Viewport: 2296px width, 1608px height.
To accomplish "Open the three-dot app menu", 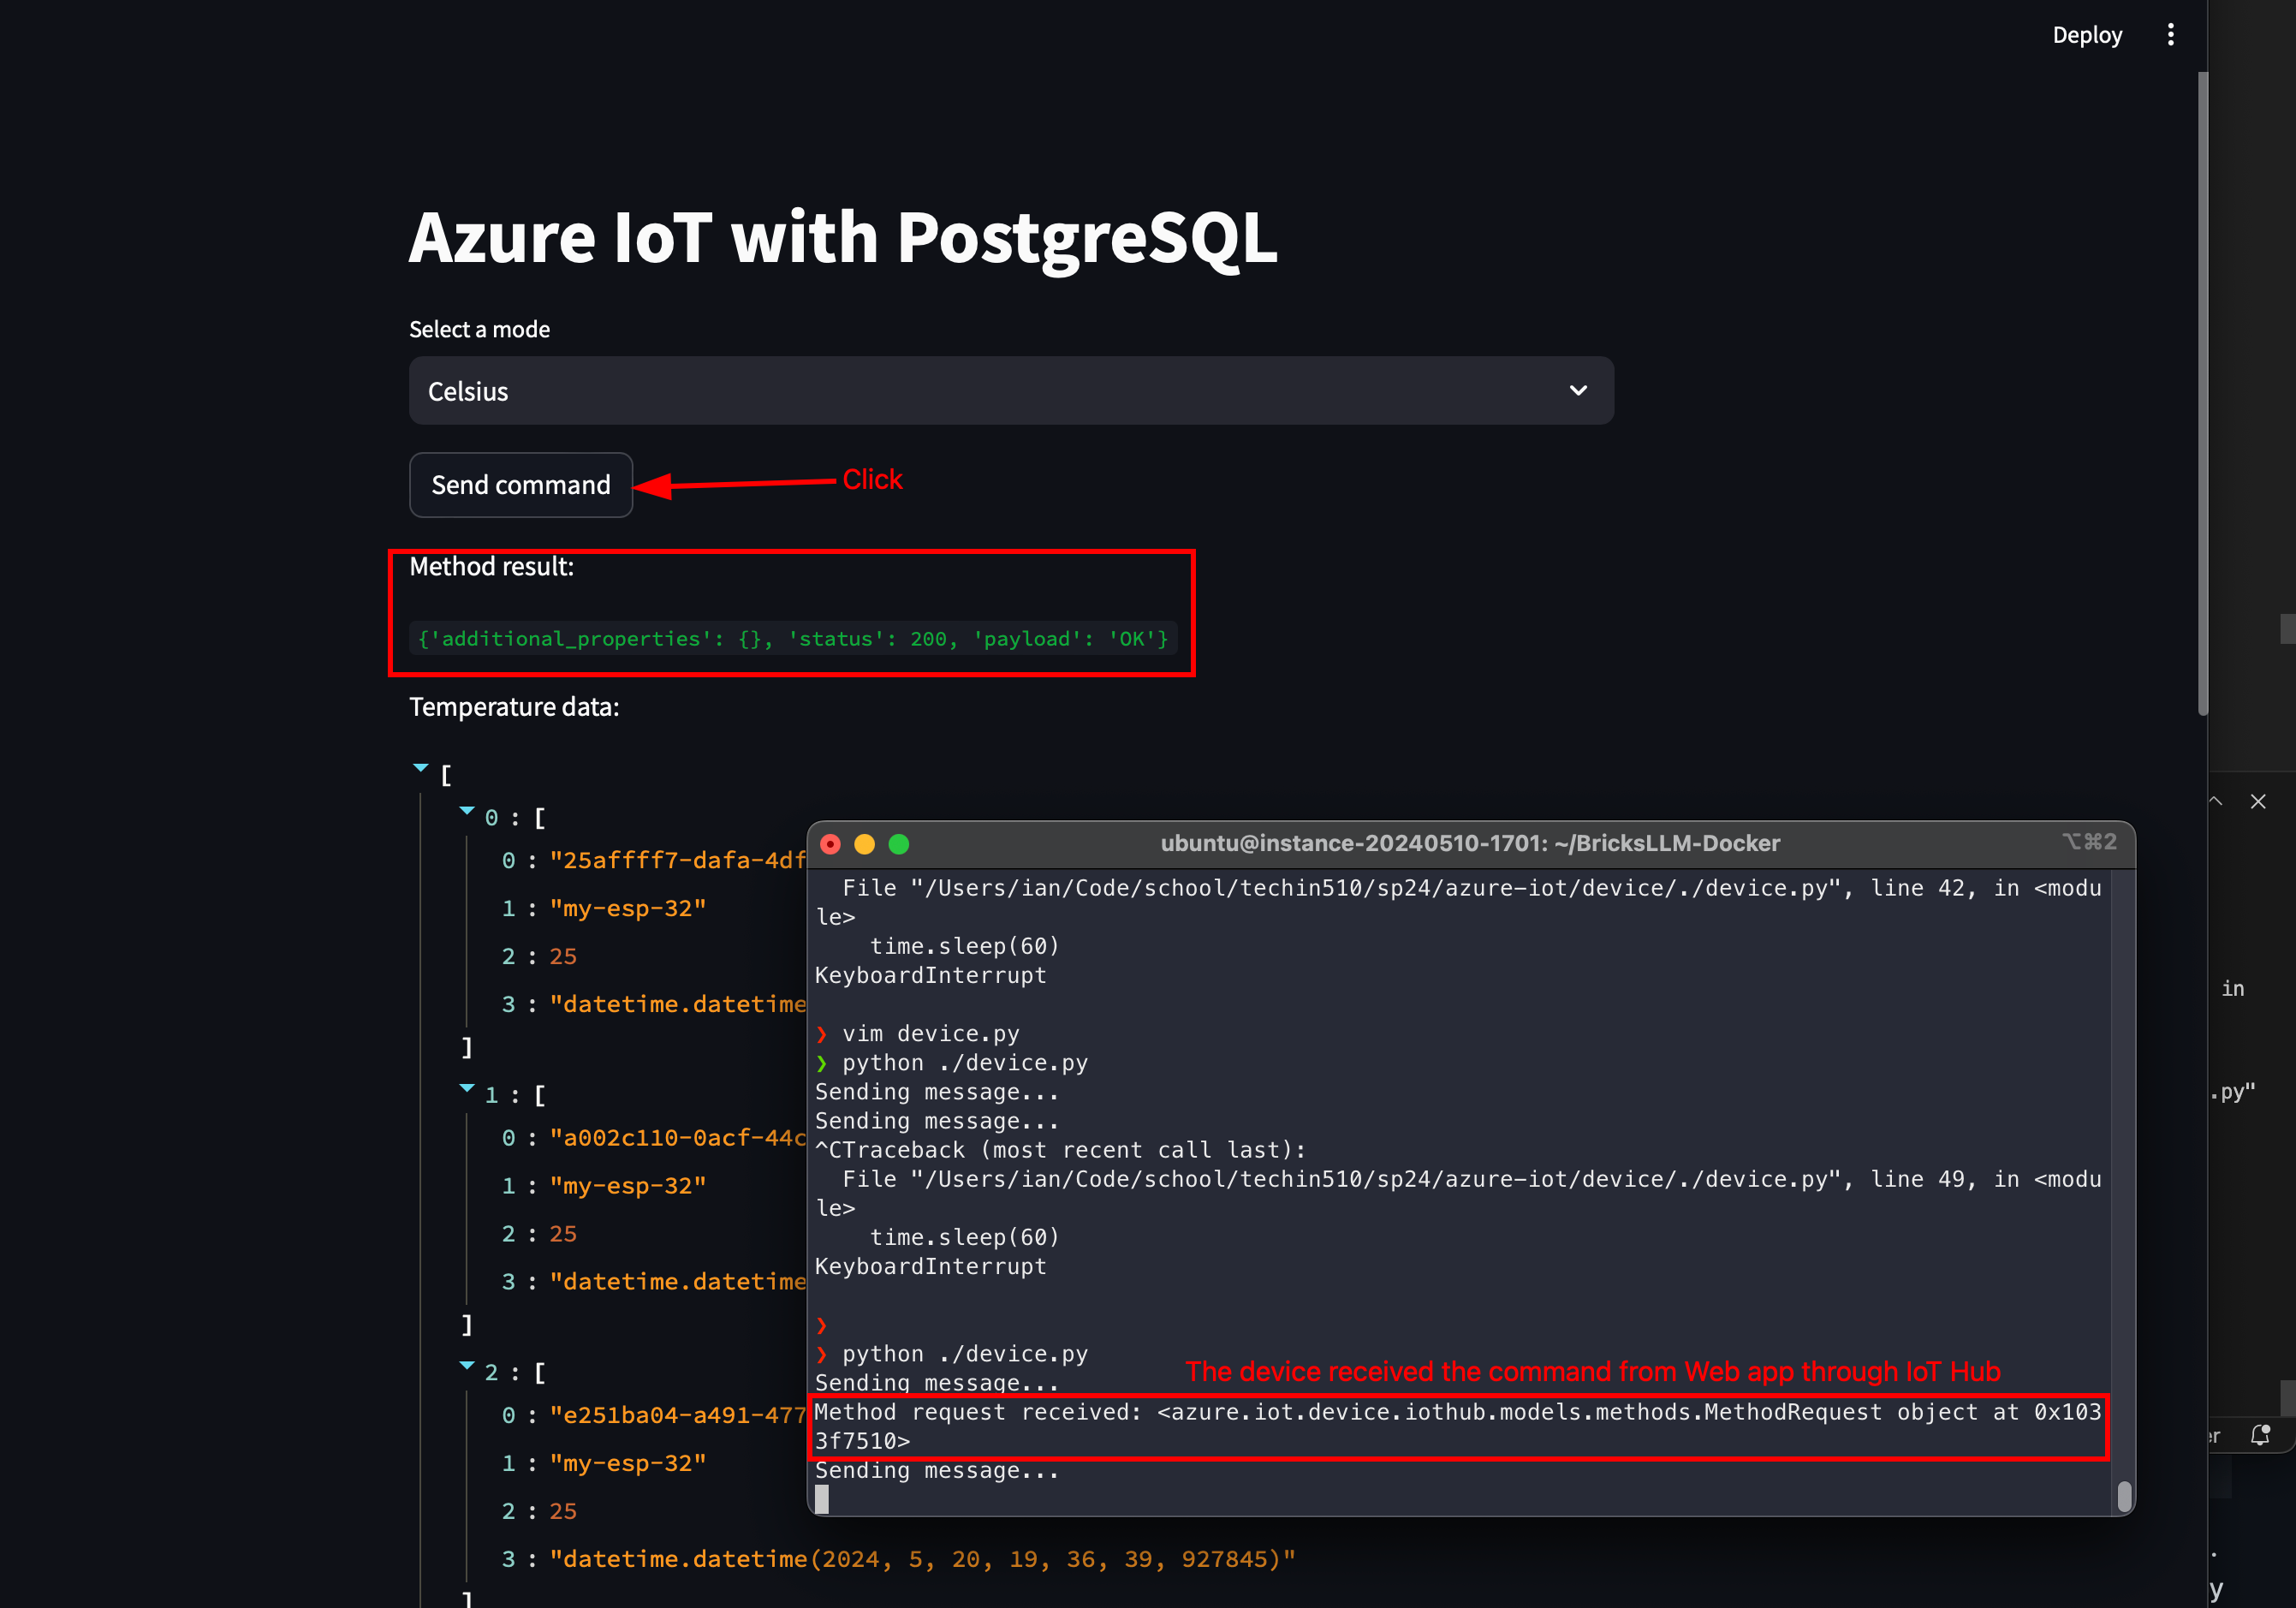I will pos(2170,35).
